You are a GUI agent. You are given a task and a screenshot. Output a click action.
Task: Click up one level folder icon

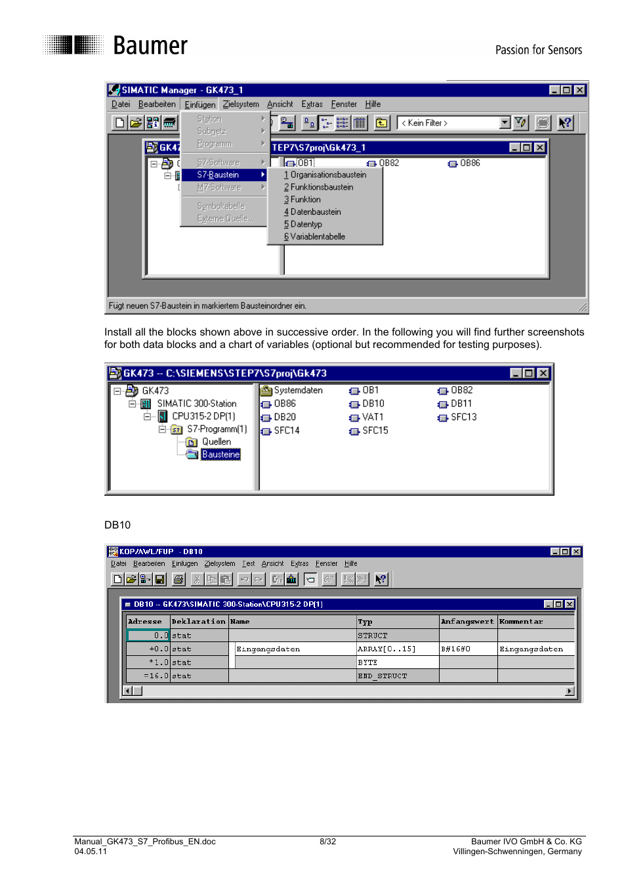tap(382, 123)
